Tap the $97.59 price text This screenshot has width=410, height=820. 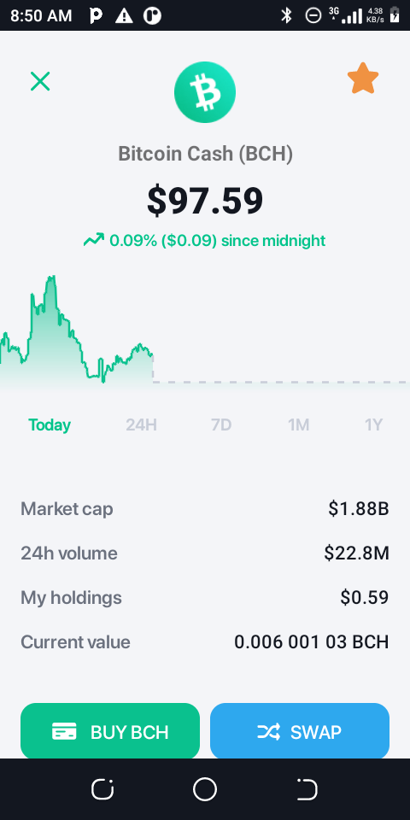(x=205, y=201)
